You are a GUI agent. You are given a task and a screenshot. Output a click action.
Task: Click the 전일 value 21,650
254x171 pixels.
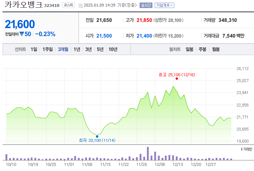104,20
